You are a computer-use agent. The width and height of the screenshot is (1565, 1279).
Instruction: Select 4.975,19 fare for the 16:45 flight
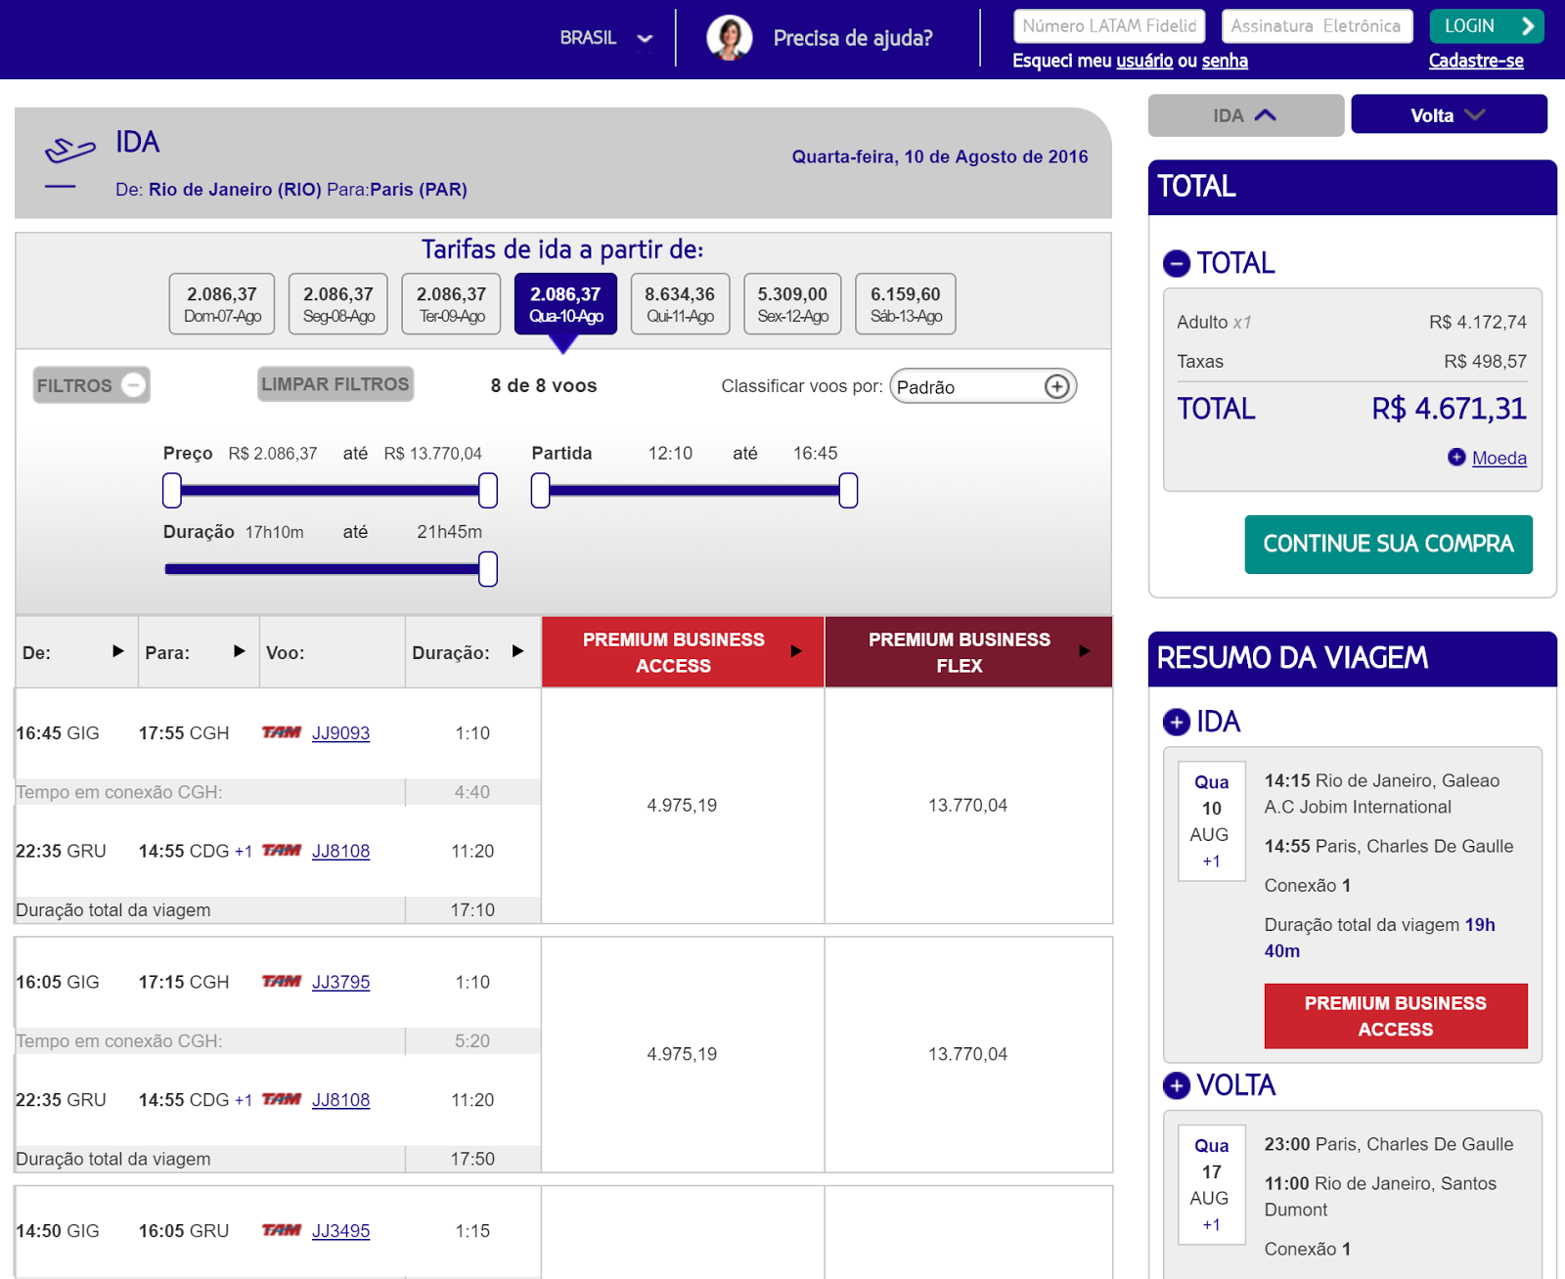682,806
